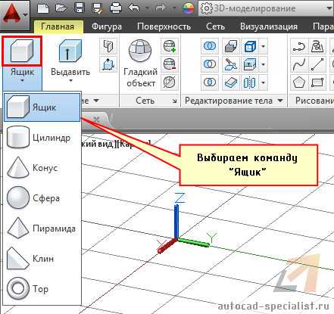
Task: Click the Extrude (Выдавить) tool icon
Action: click(70, 51)
